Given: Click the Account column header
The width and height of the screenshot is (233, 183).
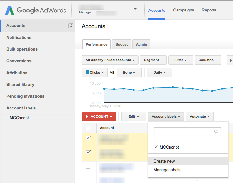Looking at the screenshot, I should [107, 128].
